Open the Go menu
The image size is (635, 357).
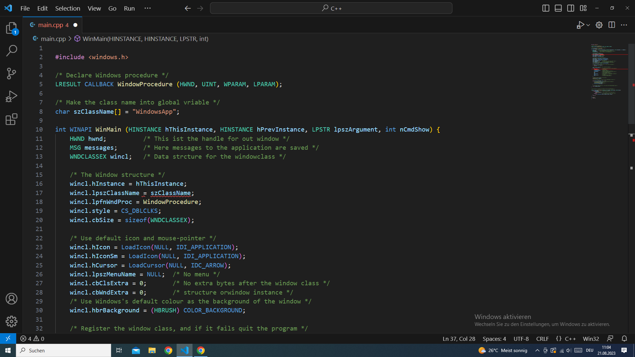(112, 8)
